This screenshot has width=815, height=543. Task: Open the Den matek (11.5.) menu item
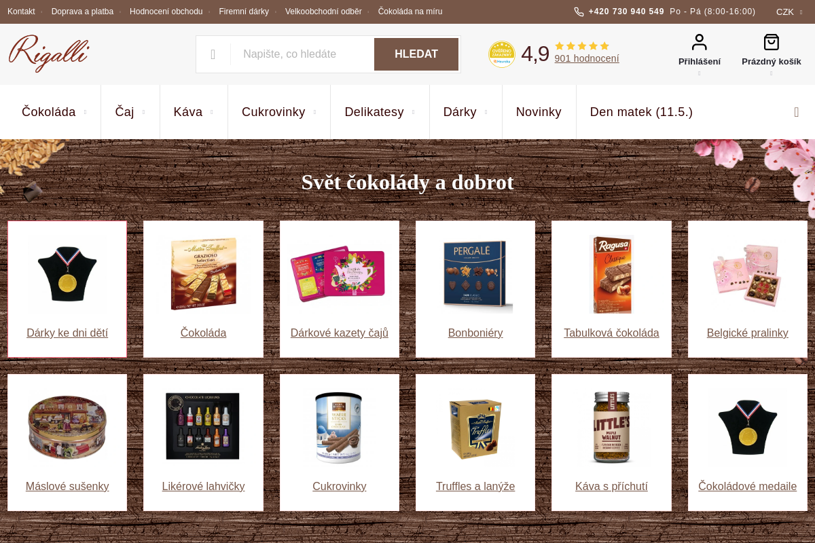point(641,112)
